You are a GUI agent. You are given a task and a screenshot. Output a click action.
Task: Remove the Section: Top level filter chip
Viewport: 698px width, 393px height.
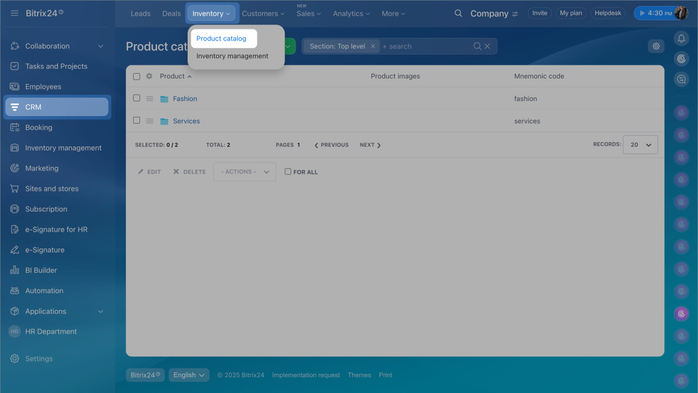[x=373, y=46]
